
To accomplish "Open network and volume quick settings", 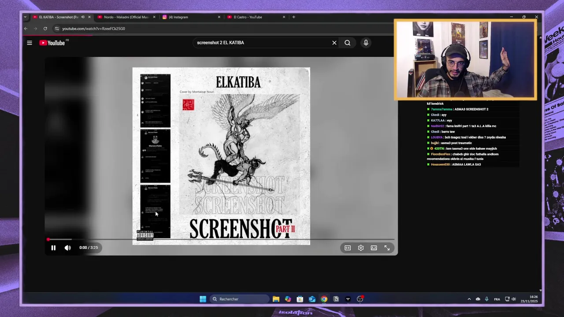I will coord(511,299).
